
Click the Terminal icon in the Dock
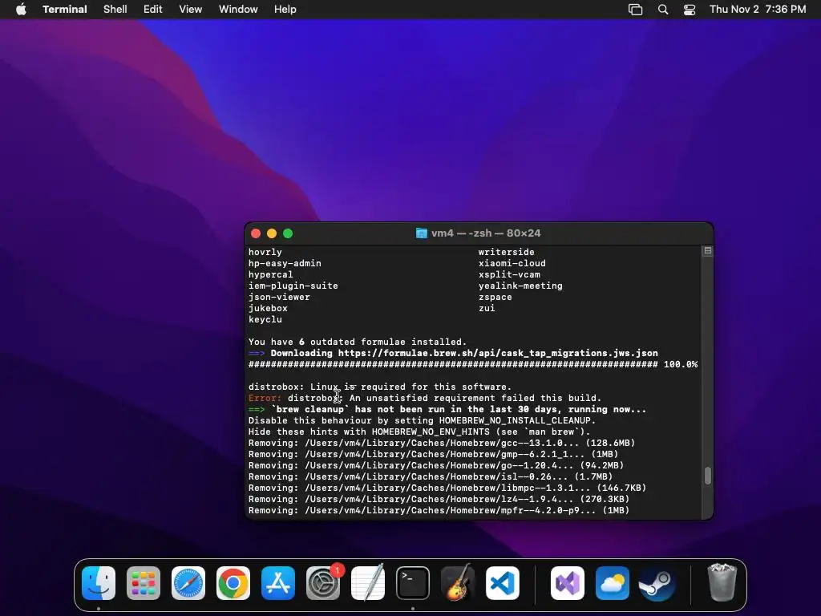point(413,583)
